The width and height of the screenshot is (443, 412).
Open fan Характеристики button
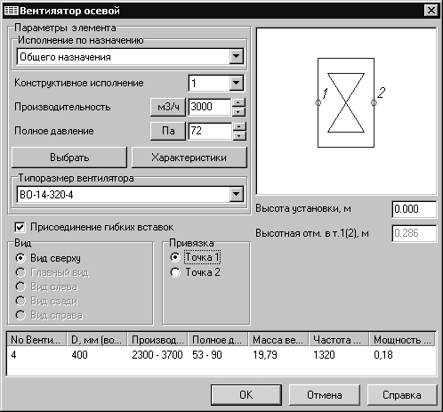(x=189, y=158)
